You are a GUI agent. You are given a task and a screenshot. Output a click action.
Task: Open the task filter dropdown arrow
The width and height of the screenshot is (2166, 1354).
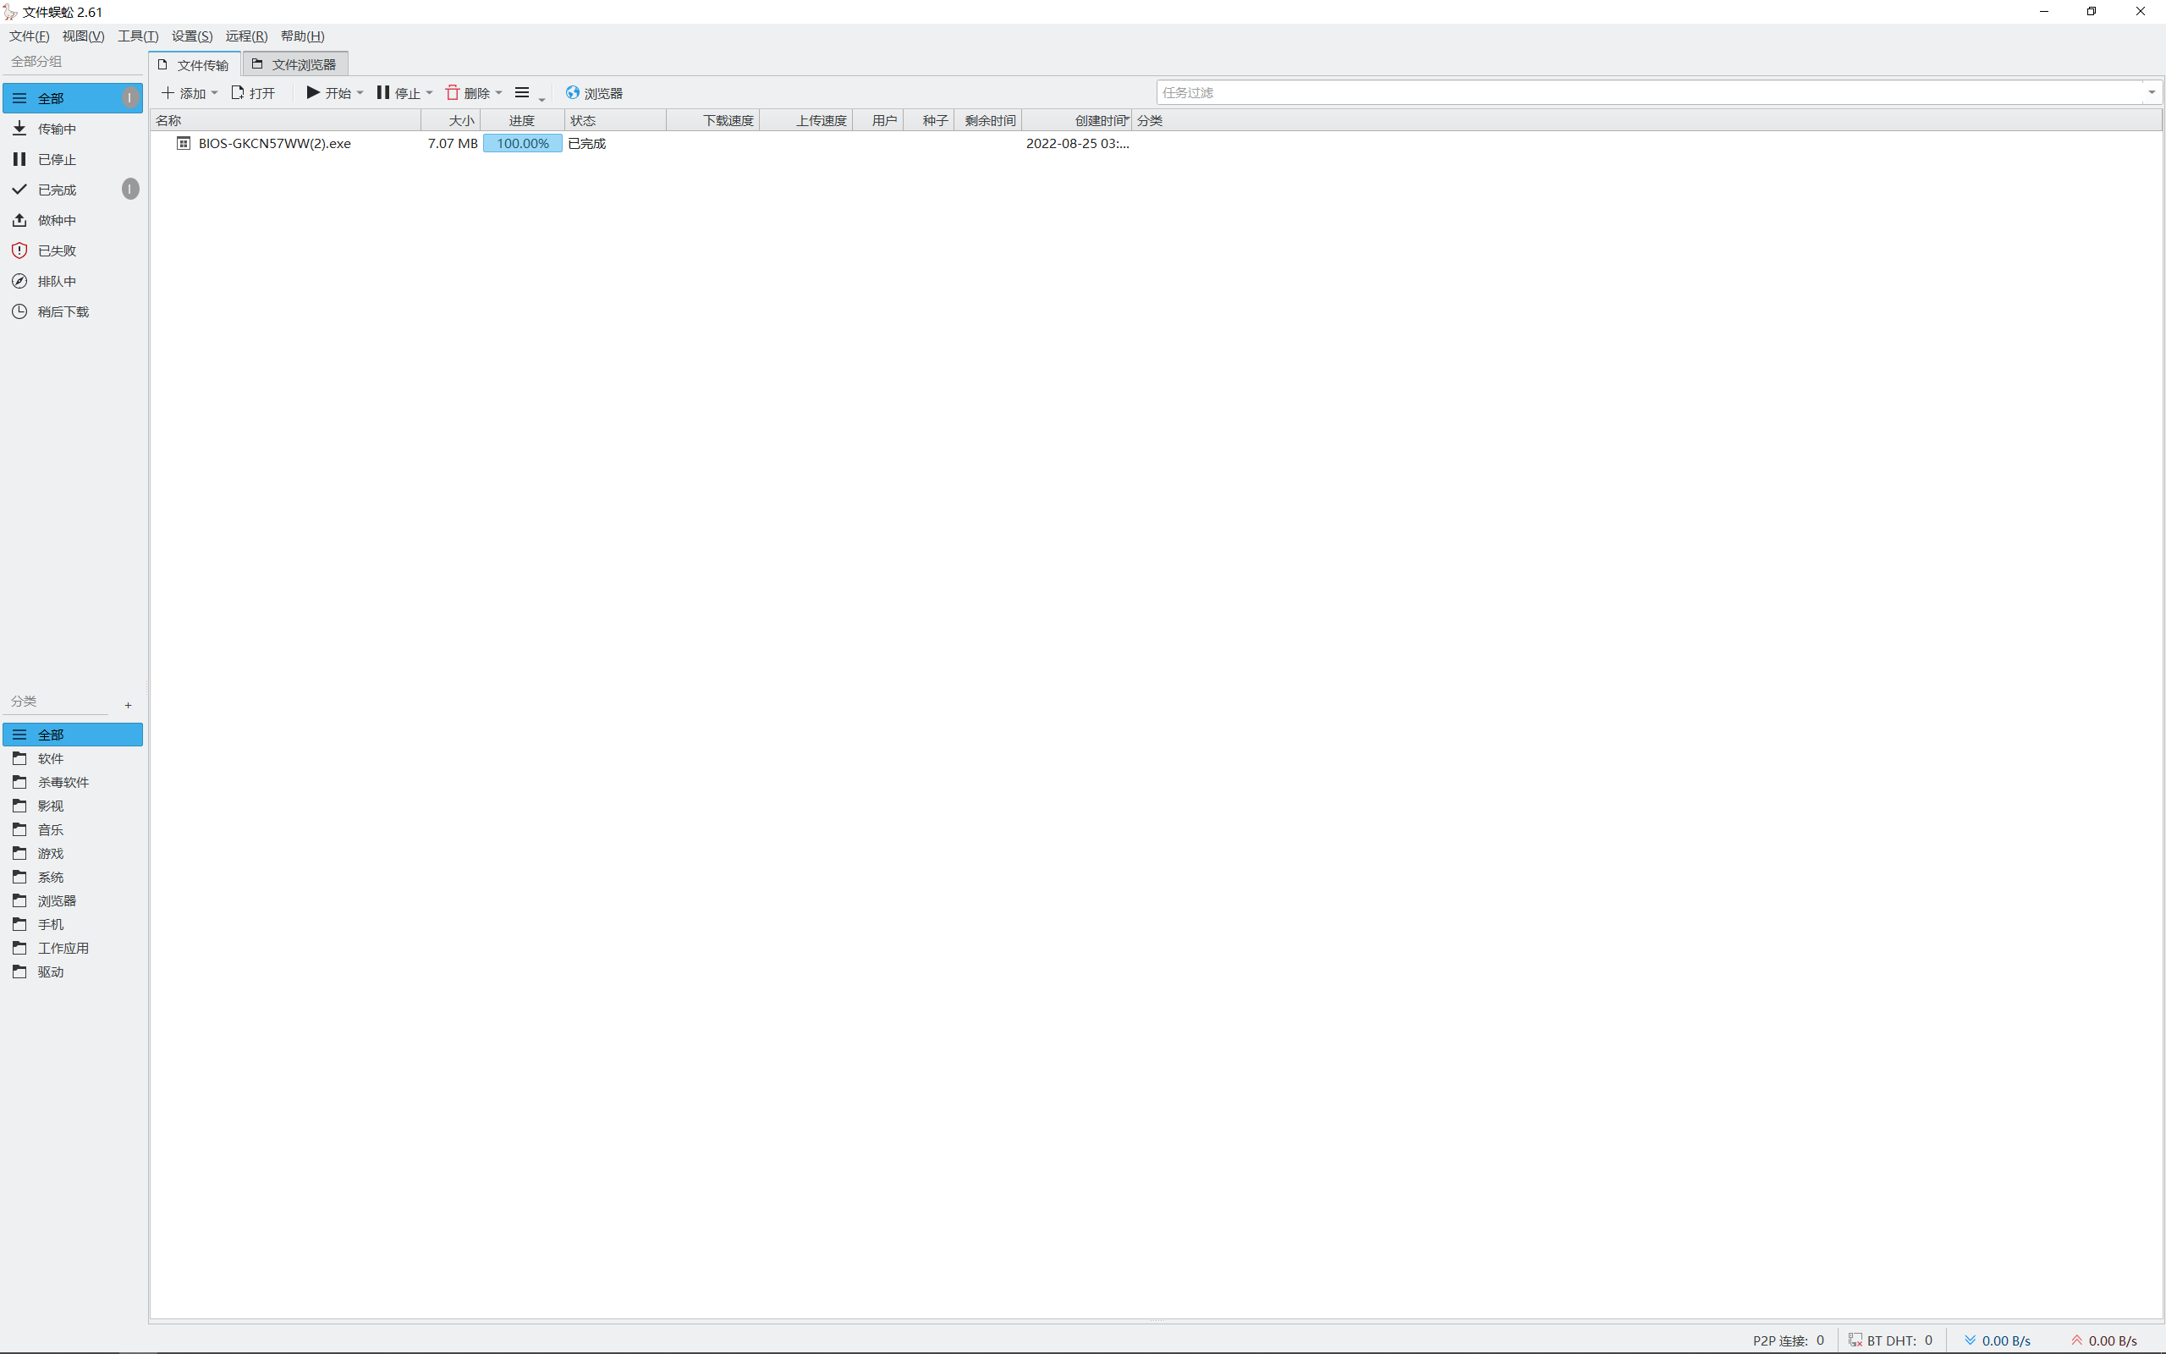coord(2152,92)
